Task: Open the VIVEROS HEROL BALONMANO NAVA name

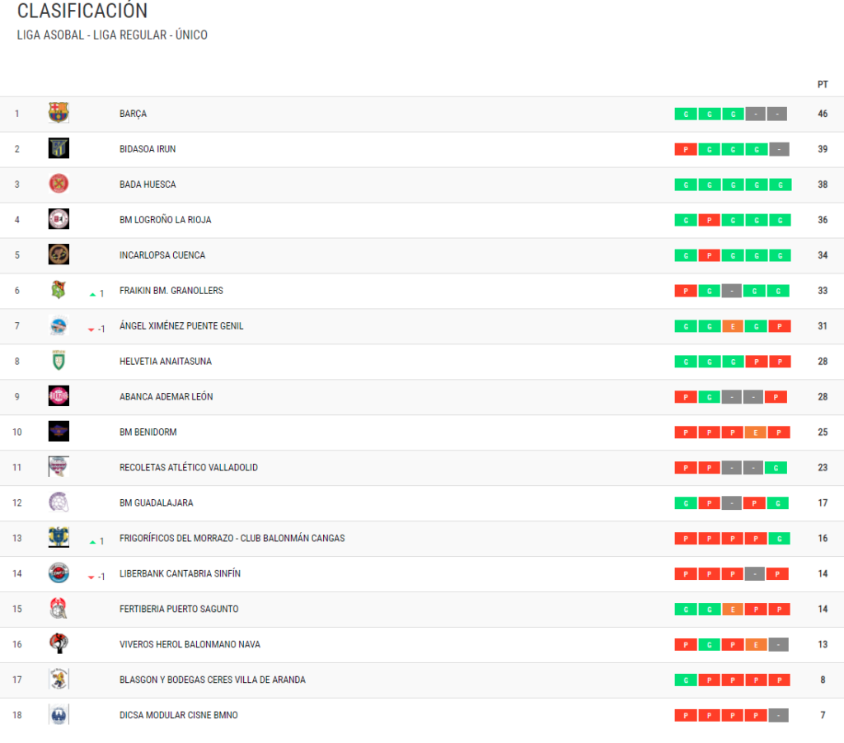Action: [190, 644]
